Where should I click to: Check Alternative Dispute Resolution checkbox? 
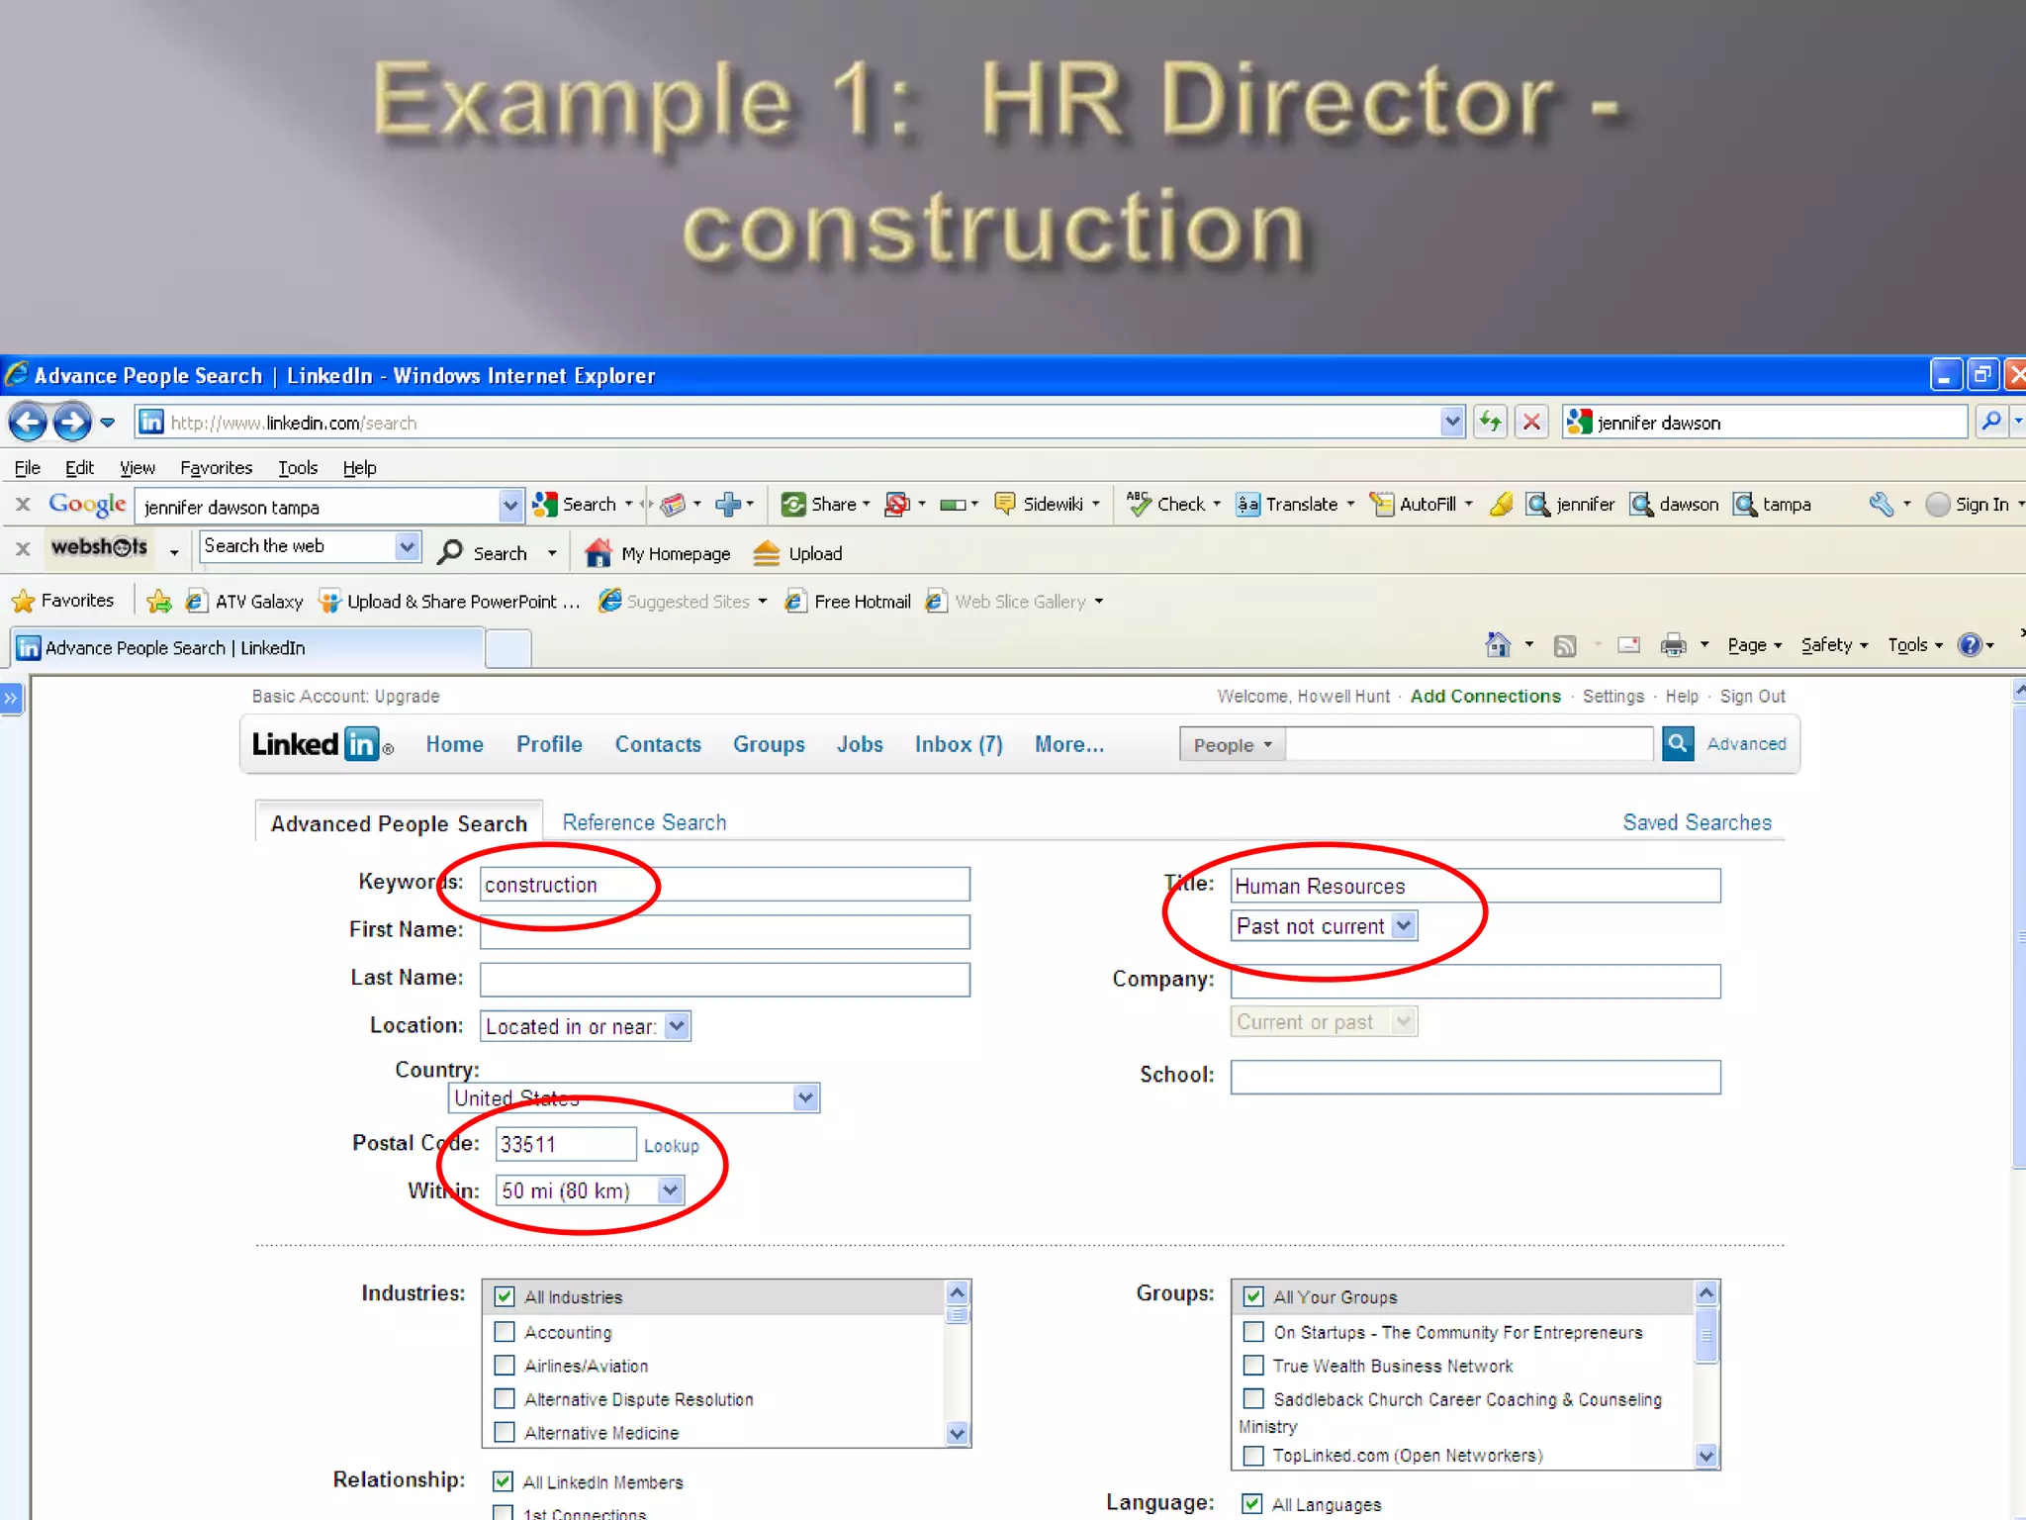[x=505, y=1399]
